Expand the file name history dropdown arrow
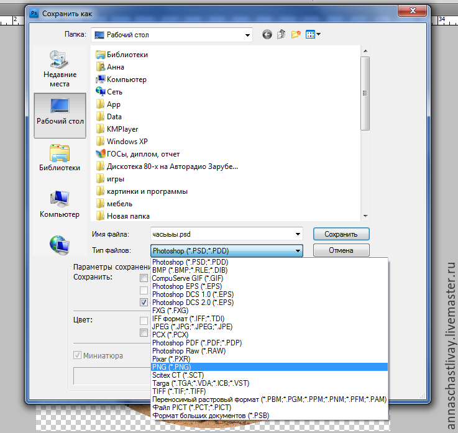 click(x=298, y=234)
